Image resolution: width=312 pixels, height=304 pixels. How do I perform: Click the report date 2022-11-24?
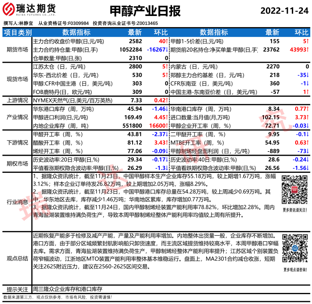click(284, 11)
